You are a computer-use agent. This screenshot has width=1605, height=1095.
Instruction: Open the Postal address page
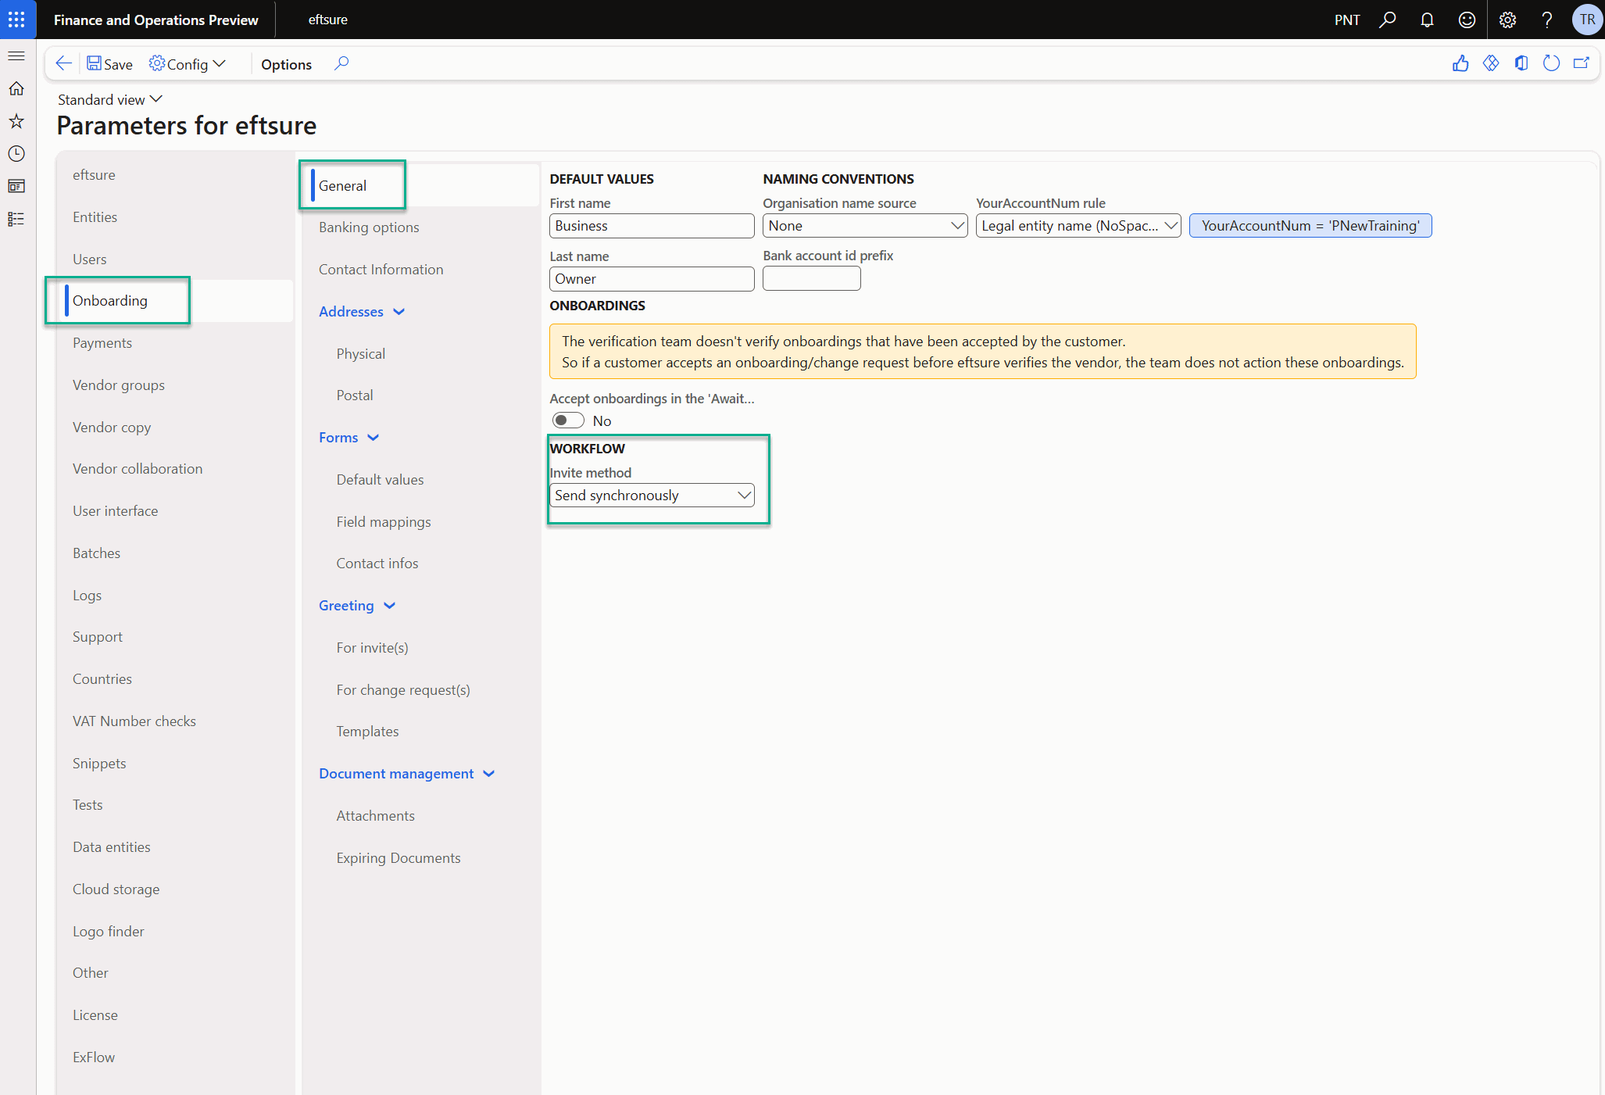click(355, 395)
